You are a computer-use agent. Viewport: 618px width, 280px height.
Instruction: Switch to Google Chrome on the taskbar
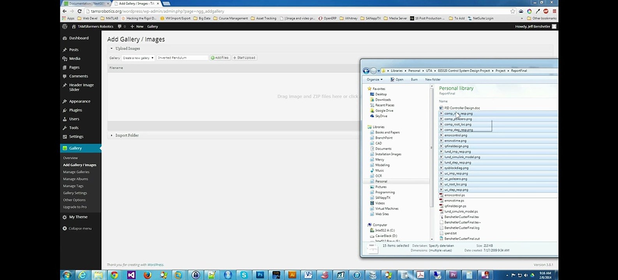pyautogui.click(x=114, y=275)
